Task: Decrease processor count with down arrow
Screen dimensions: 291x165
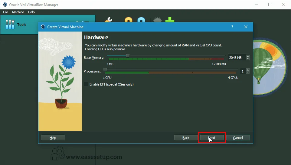Action: pyautogui.click(x=248, y=72)
